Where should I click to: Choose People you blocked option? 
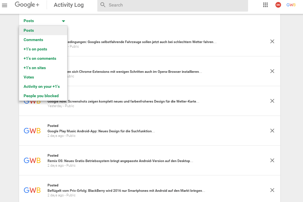[x=41, y=96]
